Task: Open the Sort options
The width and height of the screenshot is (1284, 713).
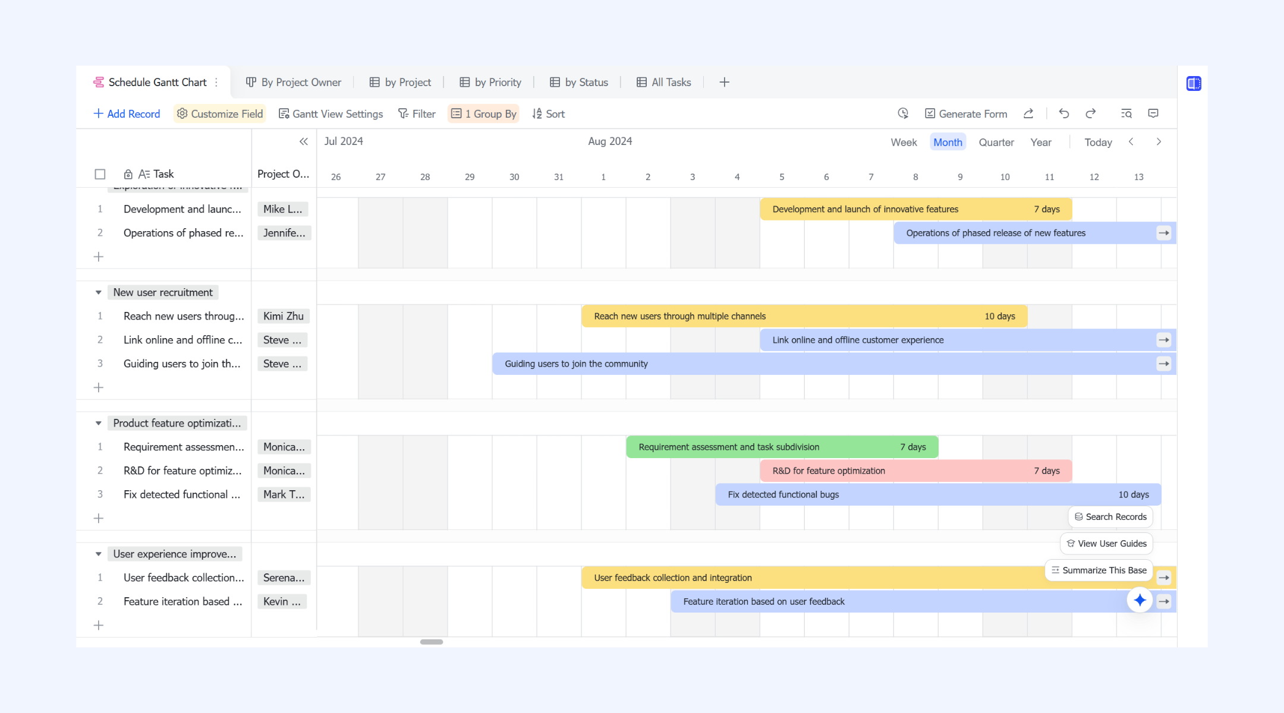Action: click(x=548, y=113)
